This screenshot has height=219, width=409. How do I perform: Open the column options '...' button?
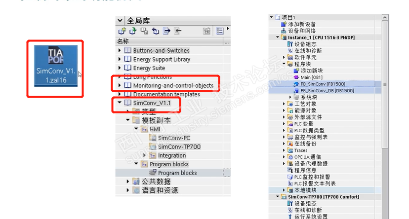227,41
